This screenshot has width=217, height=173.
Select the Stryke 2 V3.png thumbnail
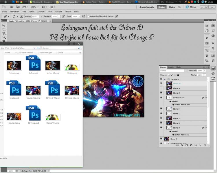72,91
